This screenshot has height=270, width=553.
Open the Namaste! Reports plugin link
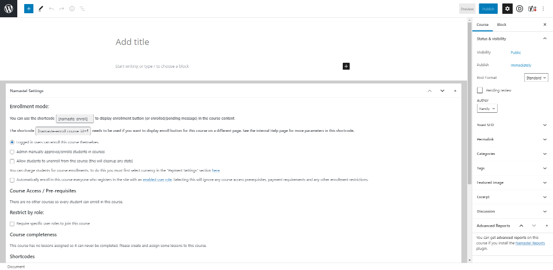click(529, 244)
